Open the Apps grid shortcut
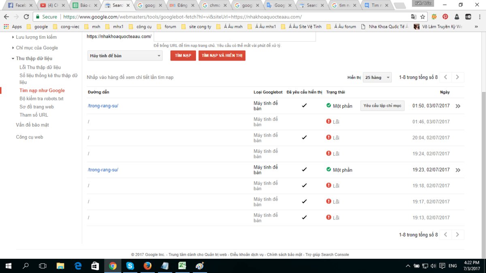Image resolution: width=486 pixels, height=273 pixels. (13, 27)
